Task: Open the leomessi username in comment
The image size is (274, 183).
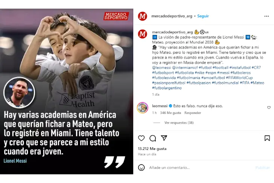Action: coord(160,106)
